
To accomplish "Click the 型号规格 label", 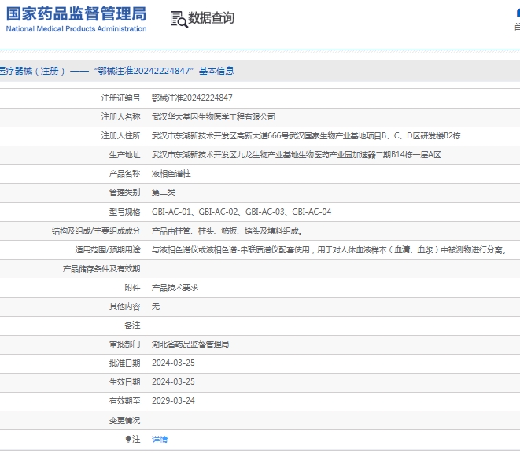I will (125, 212).
